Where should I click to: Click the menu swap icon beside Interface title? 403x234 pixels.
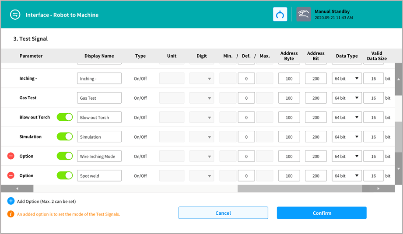(15, 15)
